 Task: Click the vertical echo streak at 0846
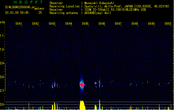[x=100, y=83]
